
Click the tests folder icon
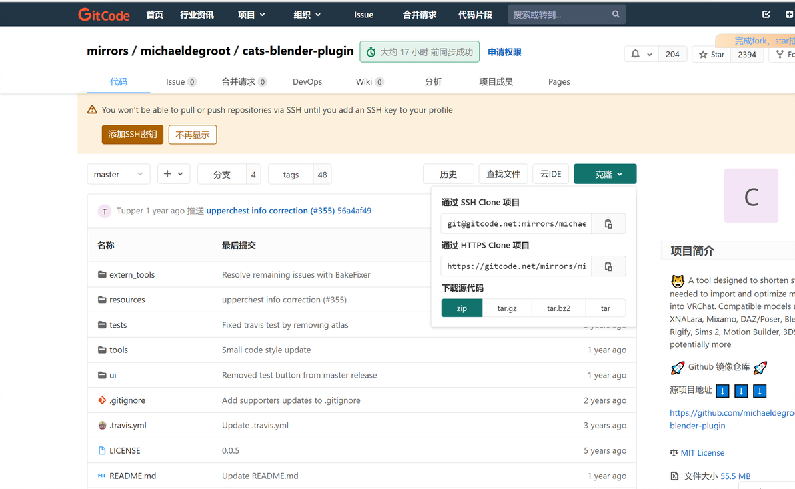click(x=102, y=325)
